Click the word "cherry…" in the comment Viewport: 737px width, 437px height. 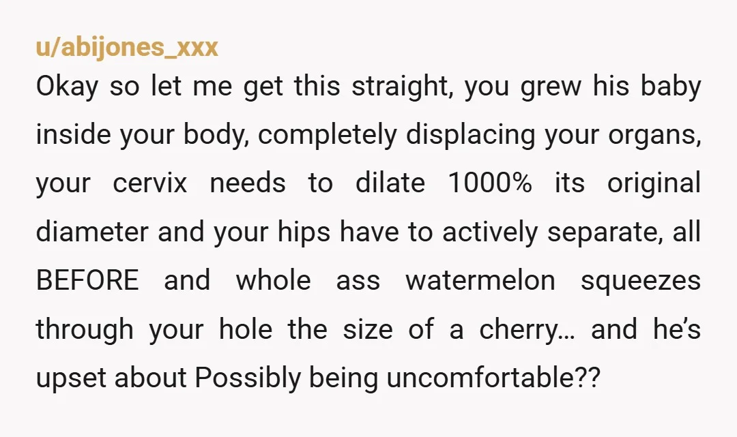528,330
